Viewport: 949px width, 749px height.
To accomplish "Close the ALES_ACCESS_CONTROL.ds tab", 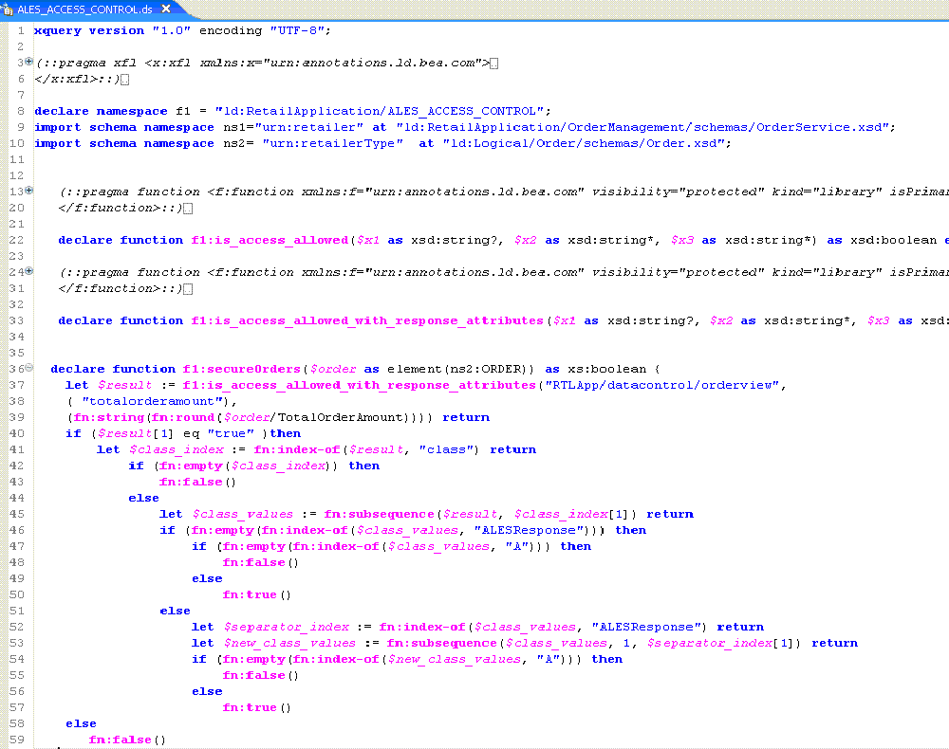I will [166, 9].
